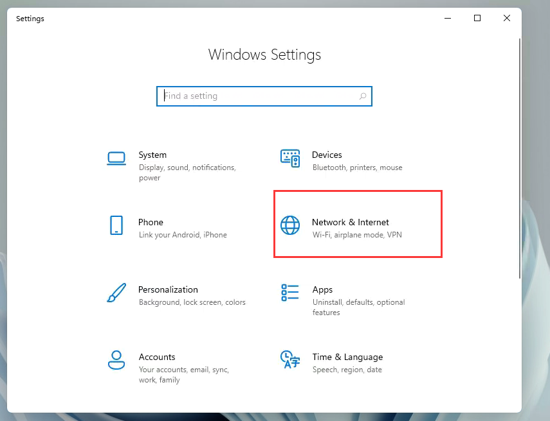Open Network & Internet globe icon

(290, 225)
